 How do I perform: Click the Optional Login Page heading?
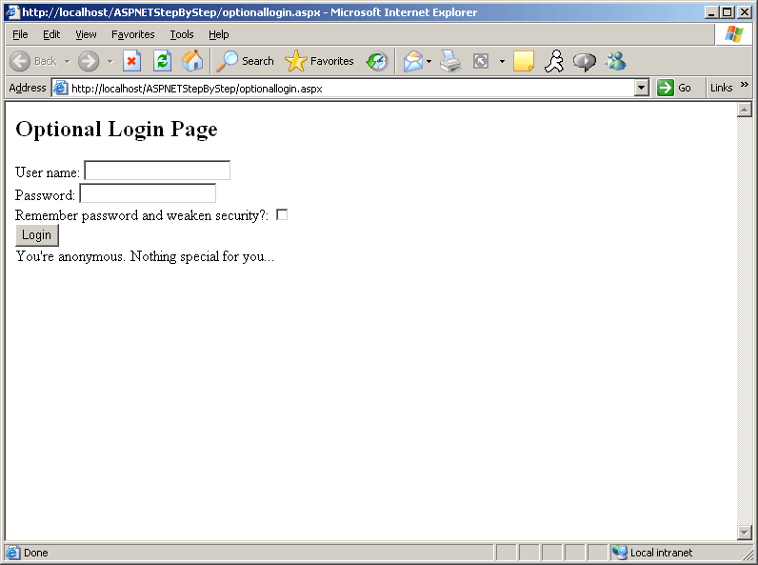click(116, 130)
